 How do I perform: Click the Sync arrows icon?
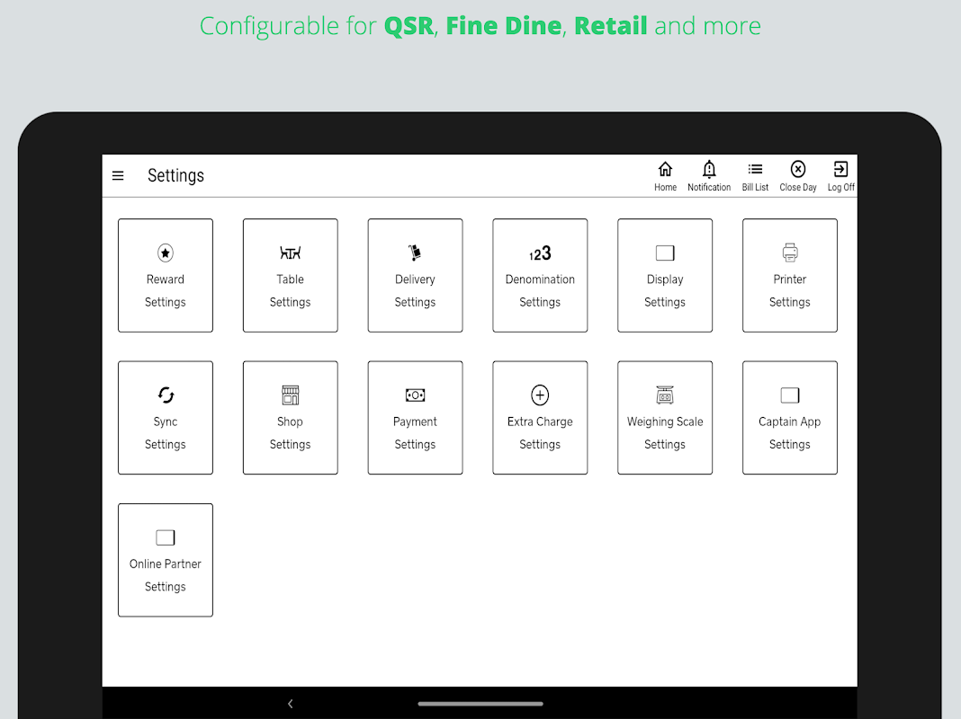point(166,395)
